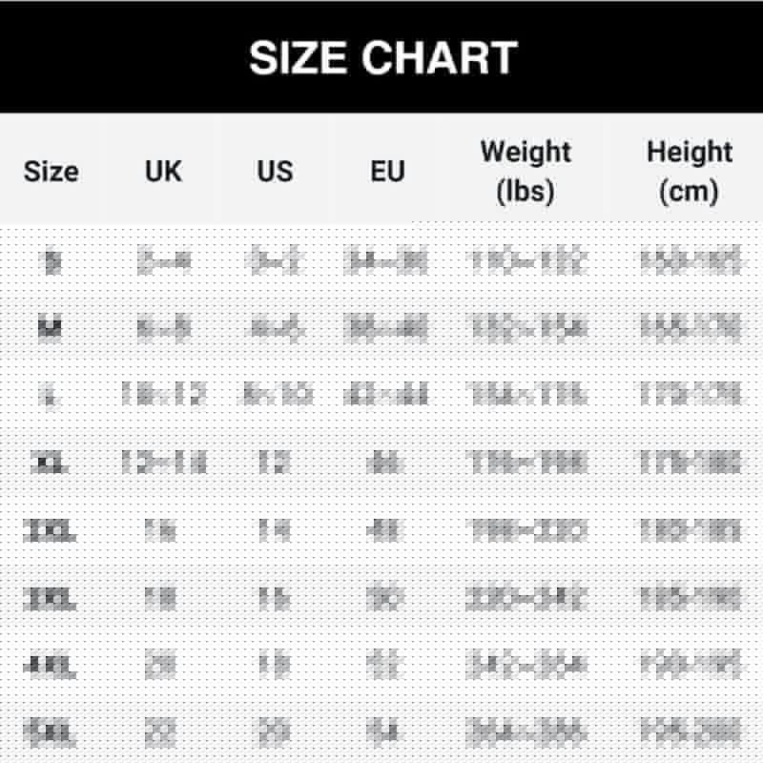Click the EU column header
The width and height of the screenshot is (763, 763).
[387, 172]
